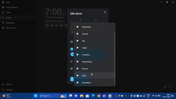Set alarm sound to Echo
Screen dimensions: 176x99
94,76
